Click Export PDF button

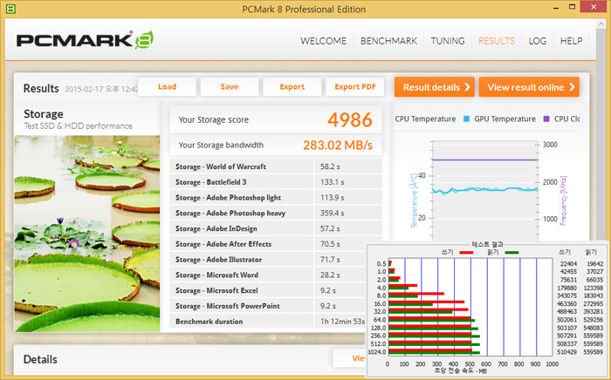[x=355, y=87]
